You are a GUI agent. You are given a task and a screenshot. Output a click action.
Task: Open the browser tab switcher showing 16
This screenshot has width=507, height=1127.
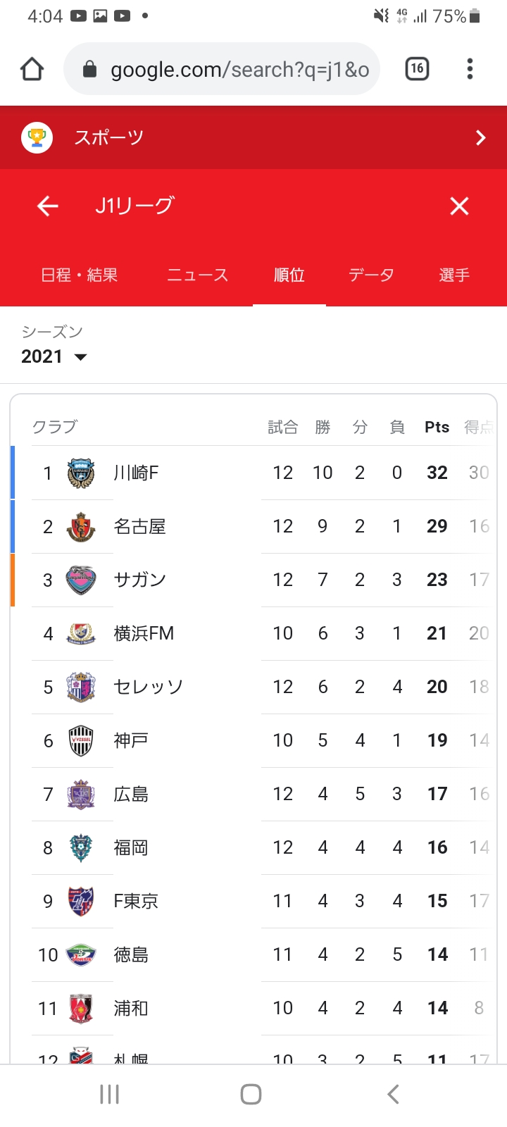click(x=417, y=69)
